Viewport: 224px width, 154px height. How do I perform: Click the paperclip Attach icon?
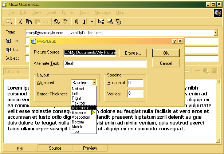(77, 22)
